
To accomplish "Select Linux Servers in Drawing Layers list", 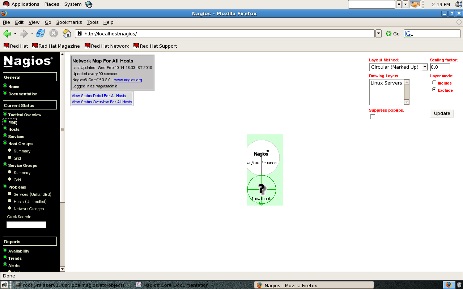I will 386,83.
